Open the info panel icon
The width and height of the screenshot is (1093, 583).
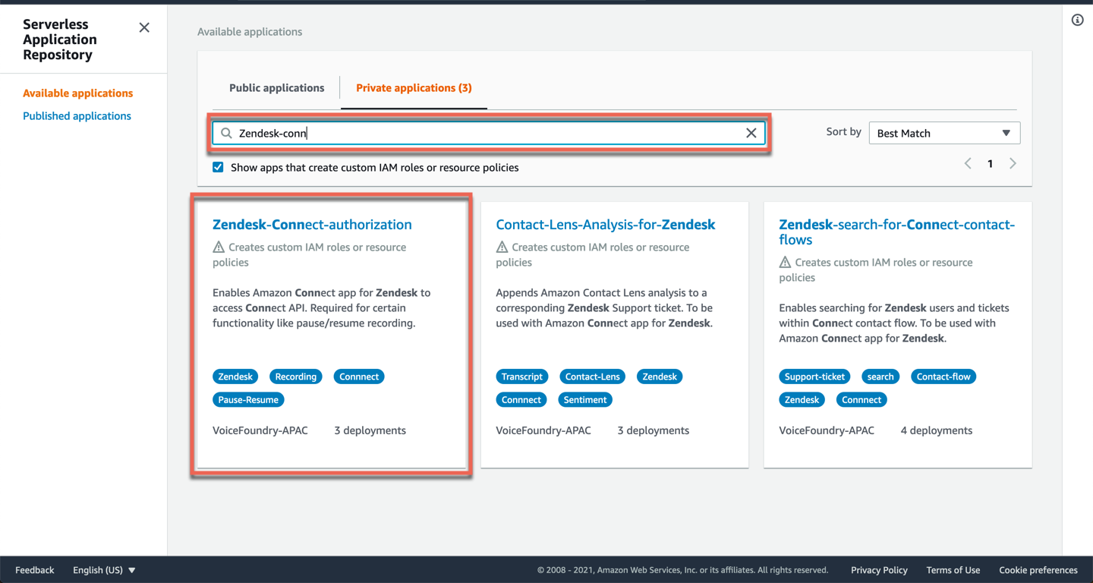(x=1077, y=20)
